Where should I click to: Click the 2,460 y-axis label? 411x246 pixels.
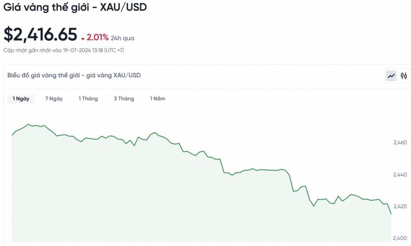(400, 142)
